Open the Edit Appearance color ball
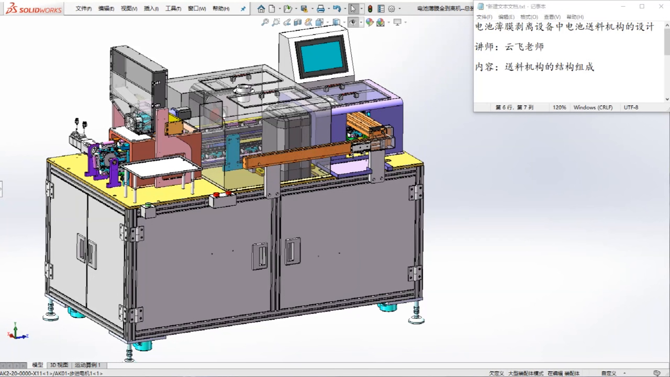The height and width of the screenshot is (377, 670). pyautogui.click(x=370, y=22)
